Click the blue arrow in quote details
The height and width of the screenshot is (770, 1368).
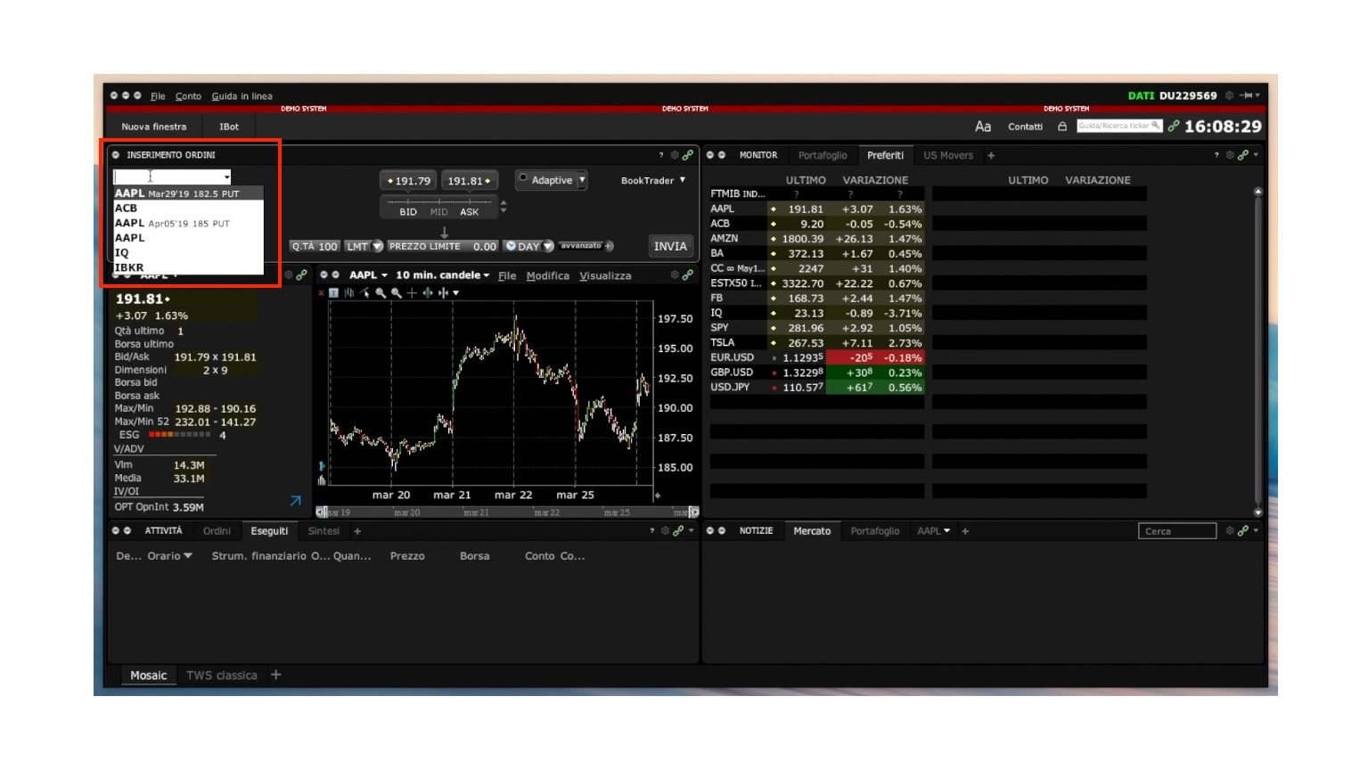click(296, 501)
